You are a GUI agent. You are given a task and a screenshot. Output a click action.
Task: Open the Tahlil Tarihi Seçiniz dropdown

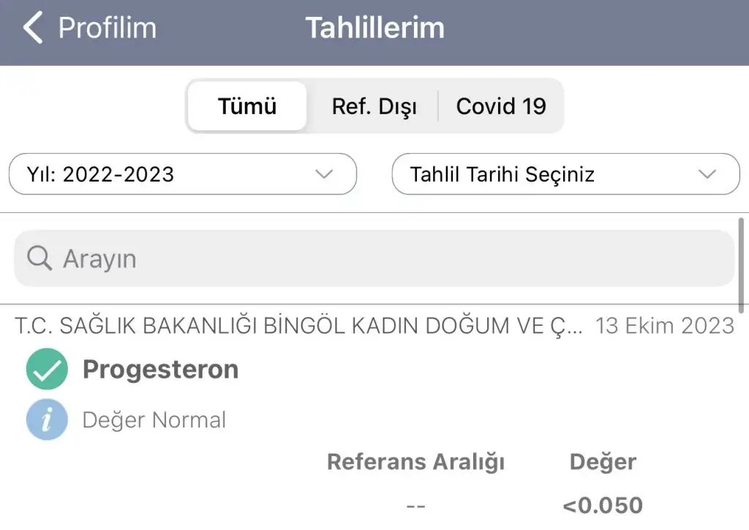(x=565, y=174)
